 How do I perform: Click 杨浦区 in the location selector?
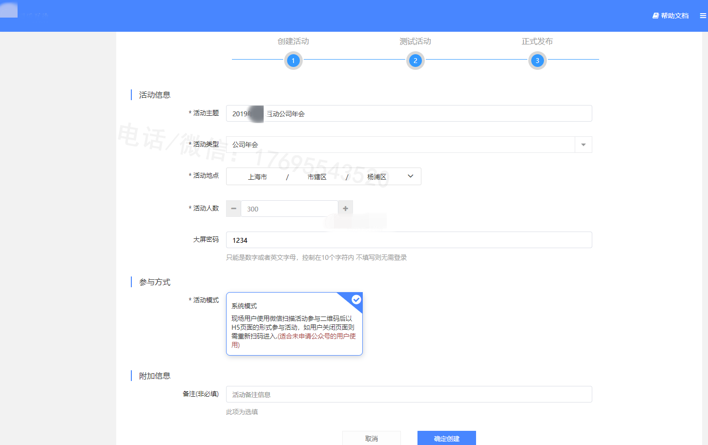376,177
